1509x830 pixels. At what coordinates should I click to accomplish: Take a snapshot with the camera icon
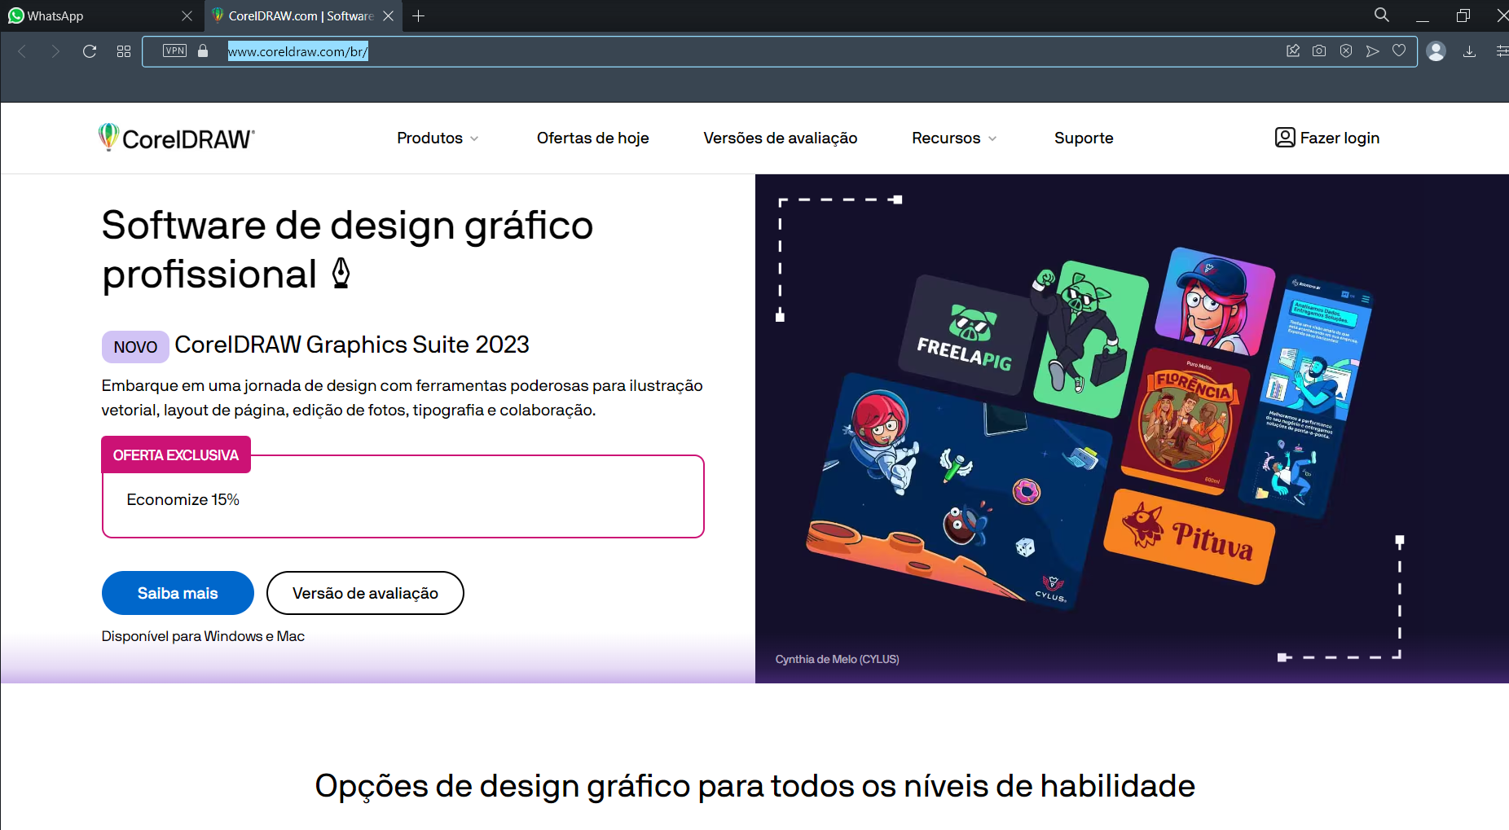click(x=1319, y=51)
